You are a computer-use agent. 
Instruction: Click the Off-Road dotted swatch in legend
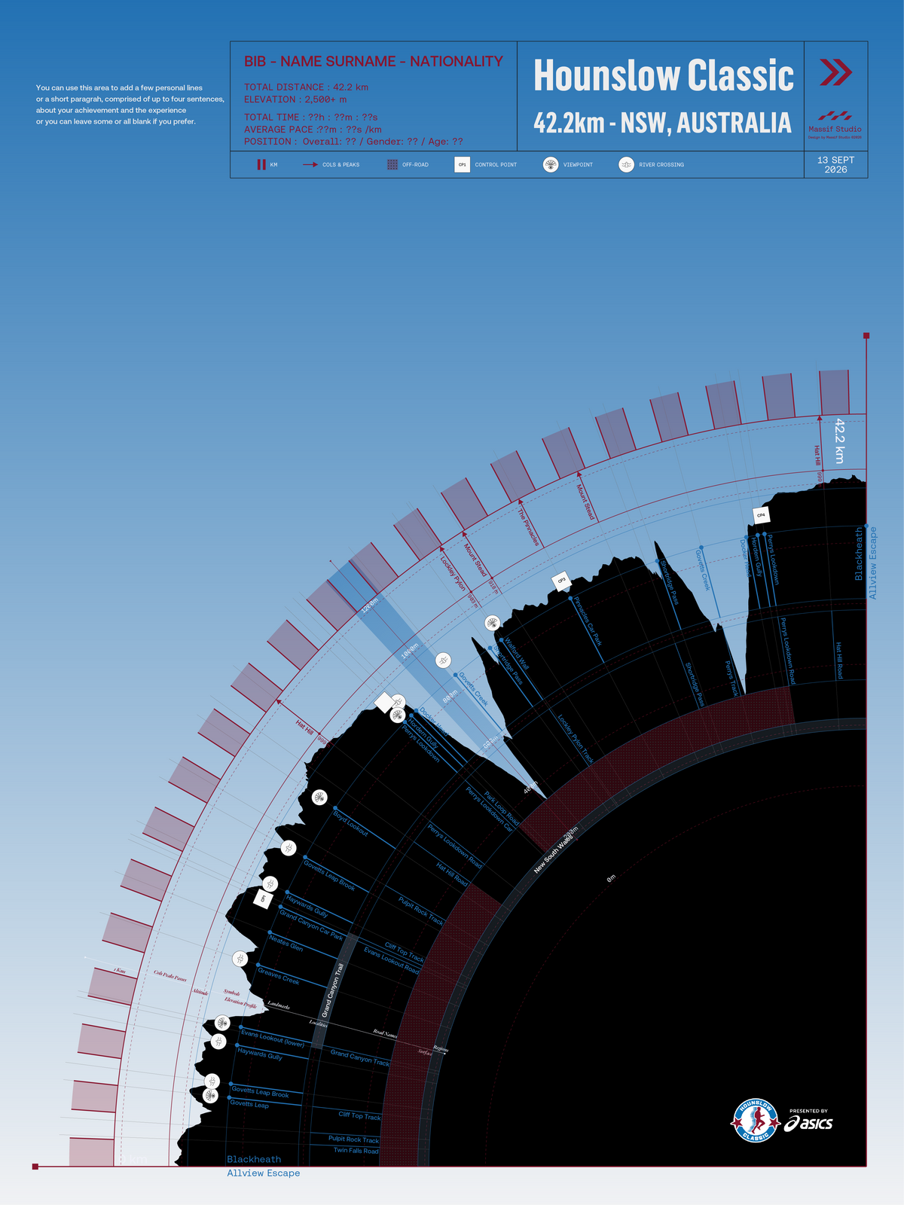(392, 164)
